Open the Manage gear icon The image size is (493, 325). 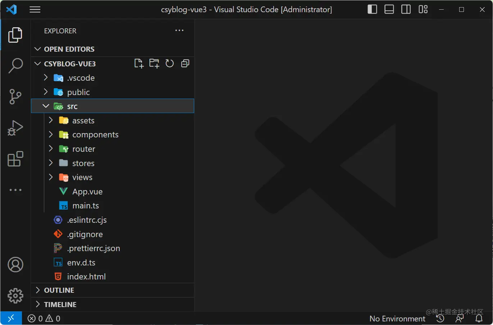tap(15, 296)
